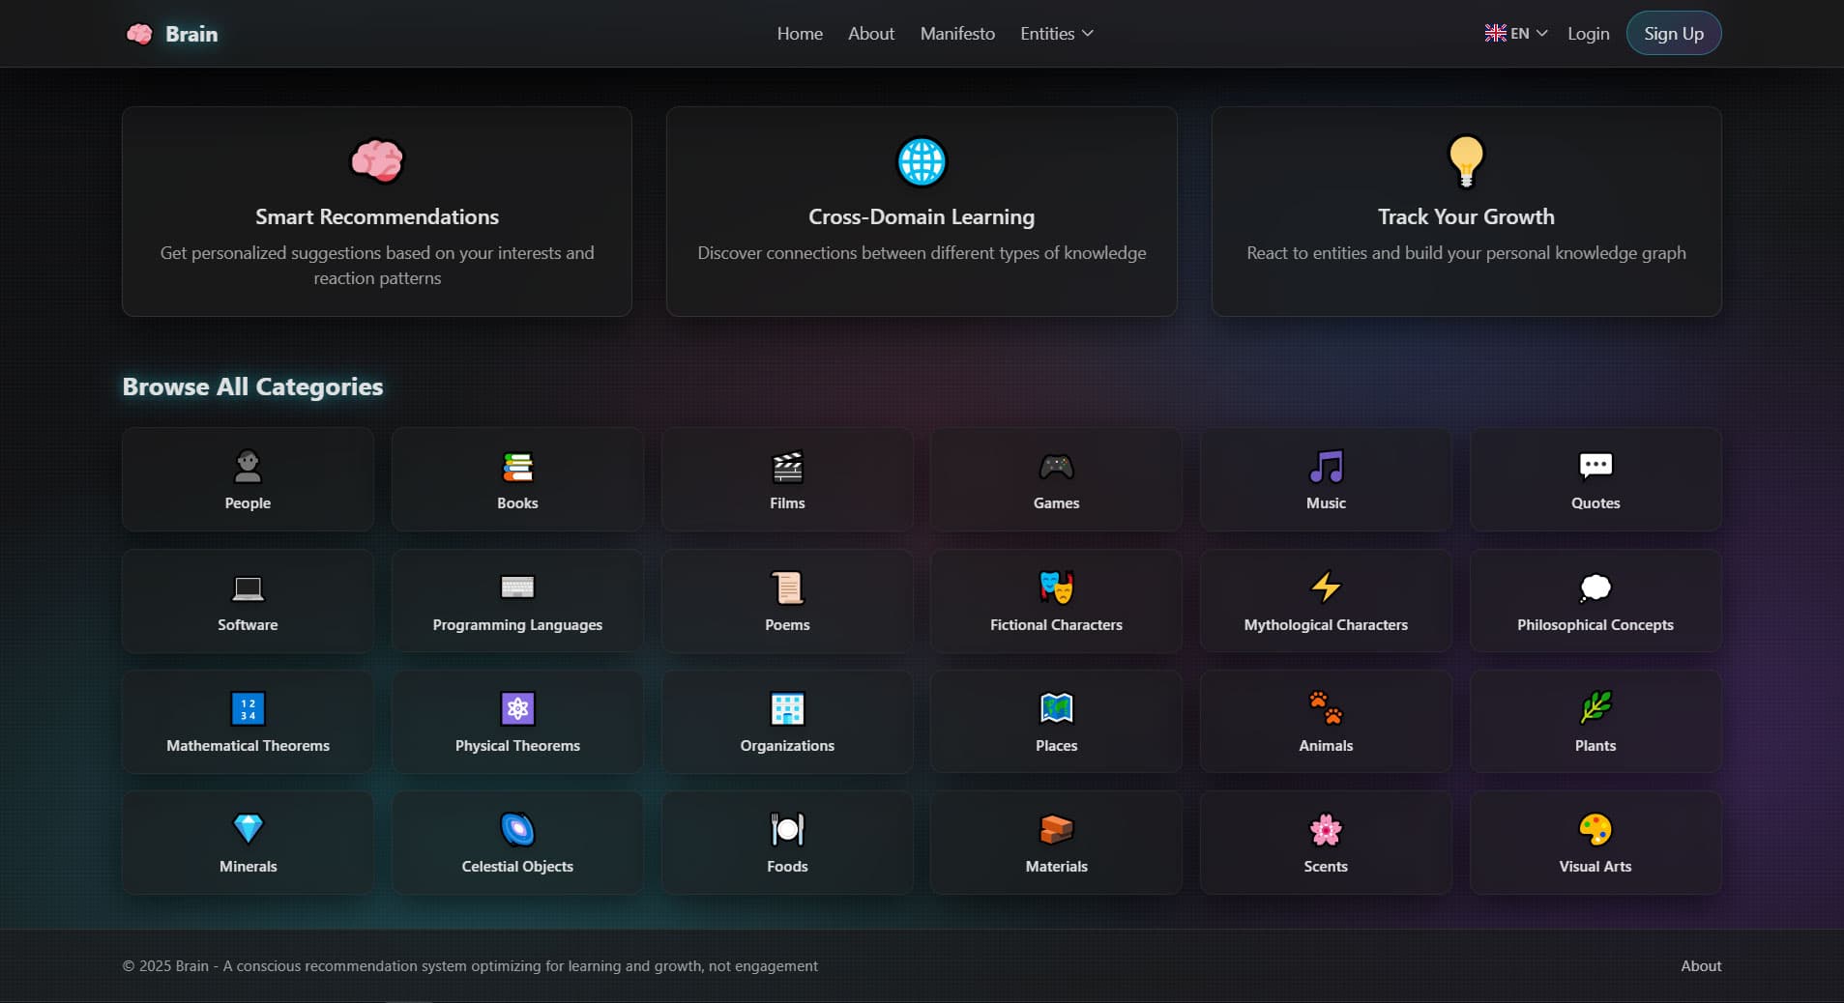Select the Physical Theorems atom icon
This screenshot has height=1003, width=1844.
pos(517,708)
